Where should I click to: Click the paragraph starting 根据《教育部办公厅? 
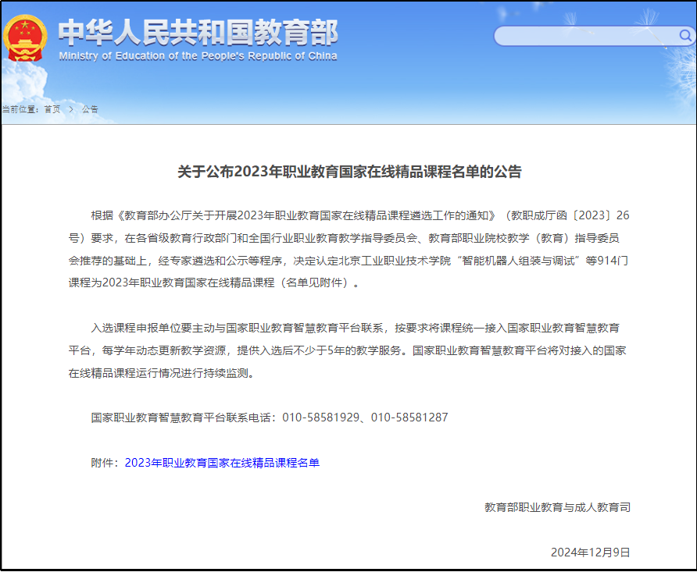[x=348, y=249]
